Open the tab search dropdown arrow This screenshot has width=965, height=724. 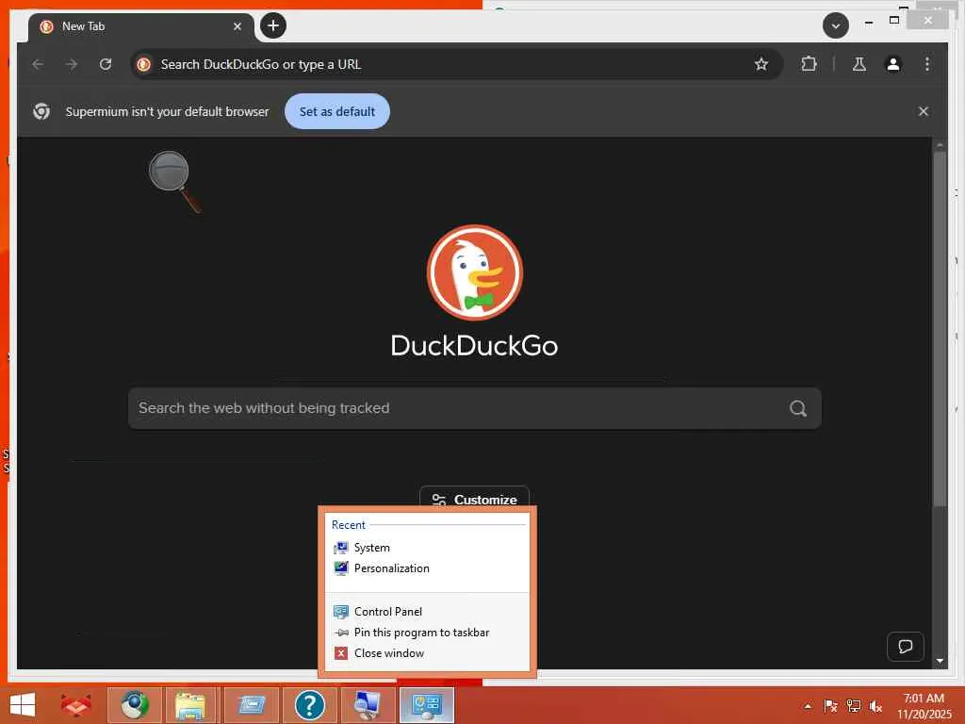click(x=836, y=25)
